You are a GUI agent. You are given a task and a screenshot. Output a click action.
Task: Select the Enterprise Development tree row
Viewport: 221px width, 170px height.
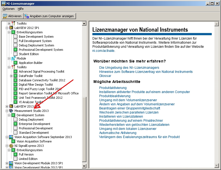coord(35,124)
